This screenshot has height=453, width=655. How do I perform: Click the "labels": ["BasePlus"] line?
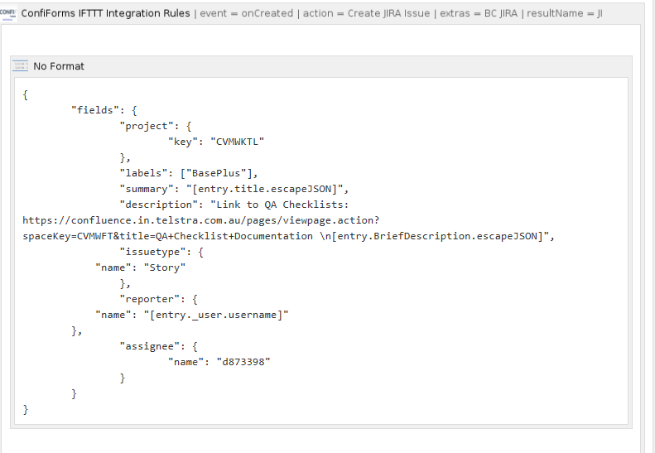click(189, 173)
